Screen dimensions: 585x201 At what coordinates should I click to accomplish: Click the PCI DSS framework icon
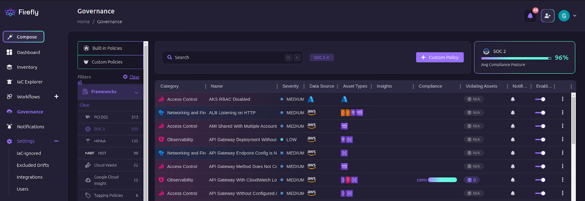coord(88,117)
